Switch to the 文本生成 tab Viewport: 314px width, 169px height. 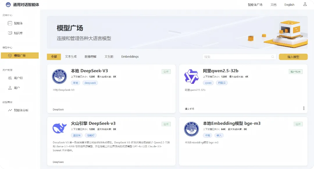pos(71,57)
